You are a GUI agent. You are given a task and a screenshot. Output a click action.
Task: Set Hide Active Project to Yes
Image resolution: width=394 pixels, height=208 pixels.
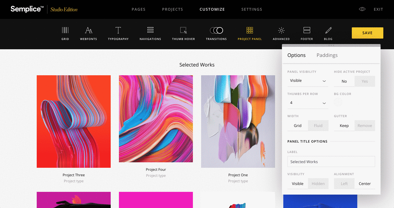click(365, 81)
